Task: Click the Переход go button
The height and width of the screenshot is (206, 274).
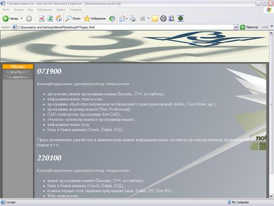Action: click(x=249, y=27)
